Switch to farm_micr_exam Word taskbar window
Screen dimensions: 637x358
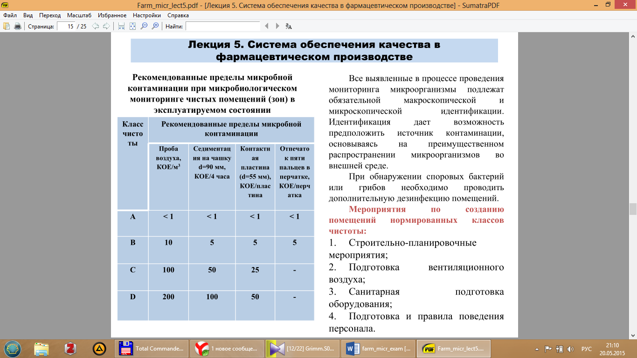(379, 348)
